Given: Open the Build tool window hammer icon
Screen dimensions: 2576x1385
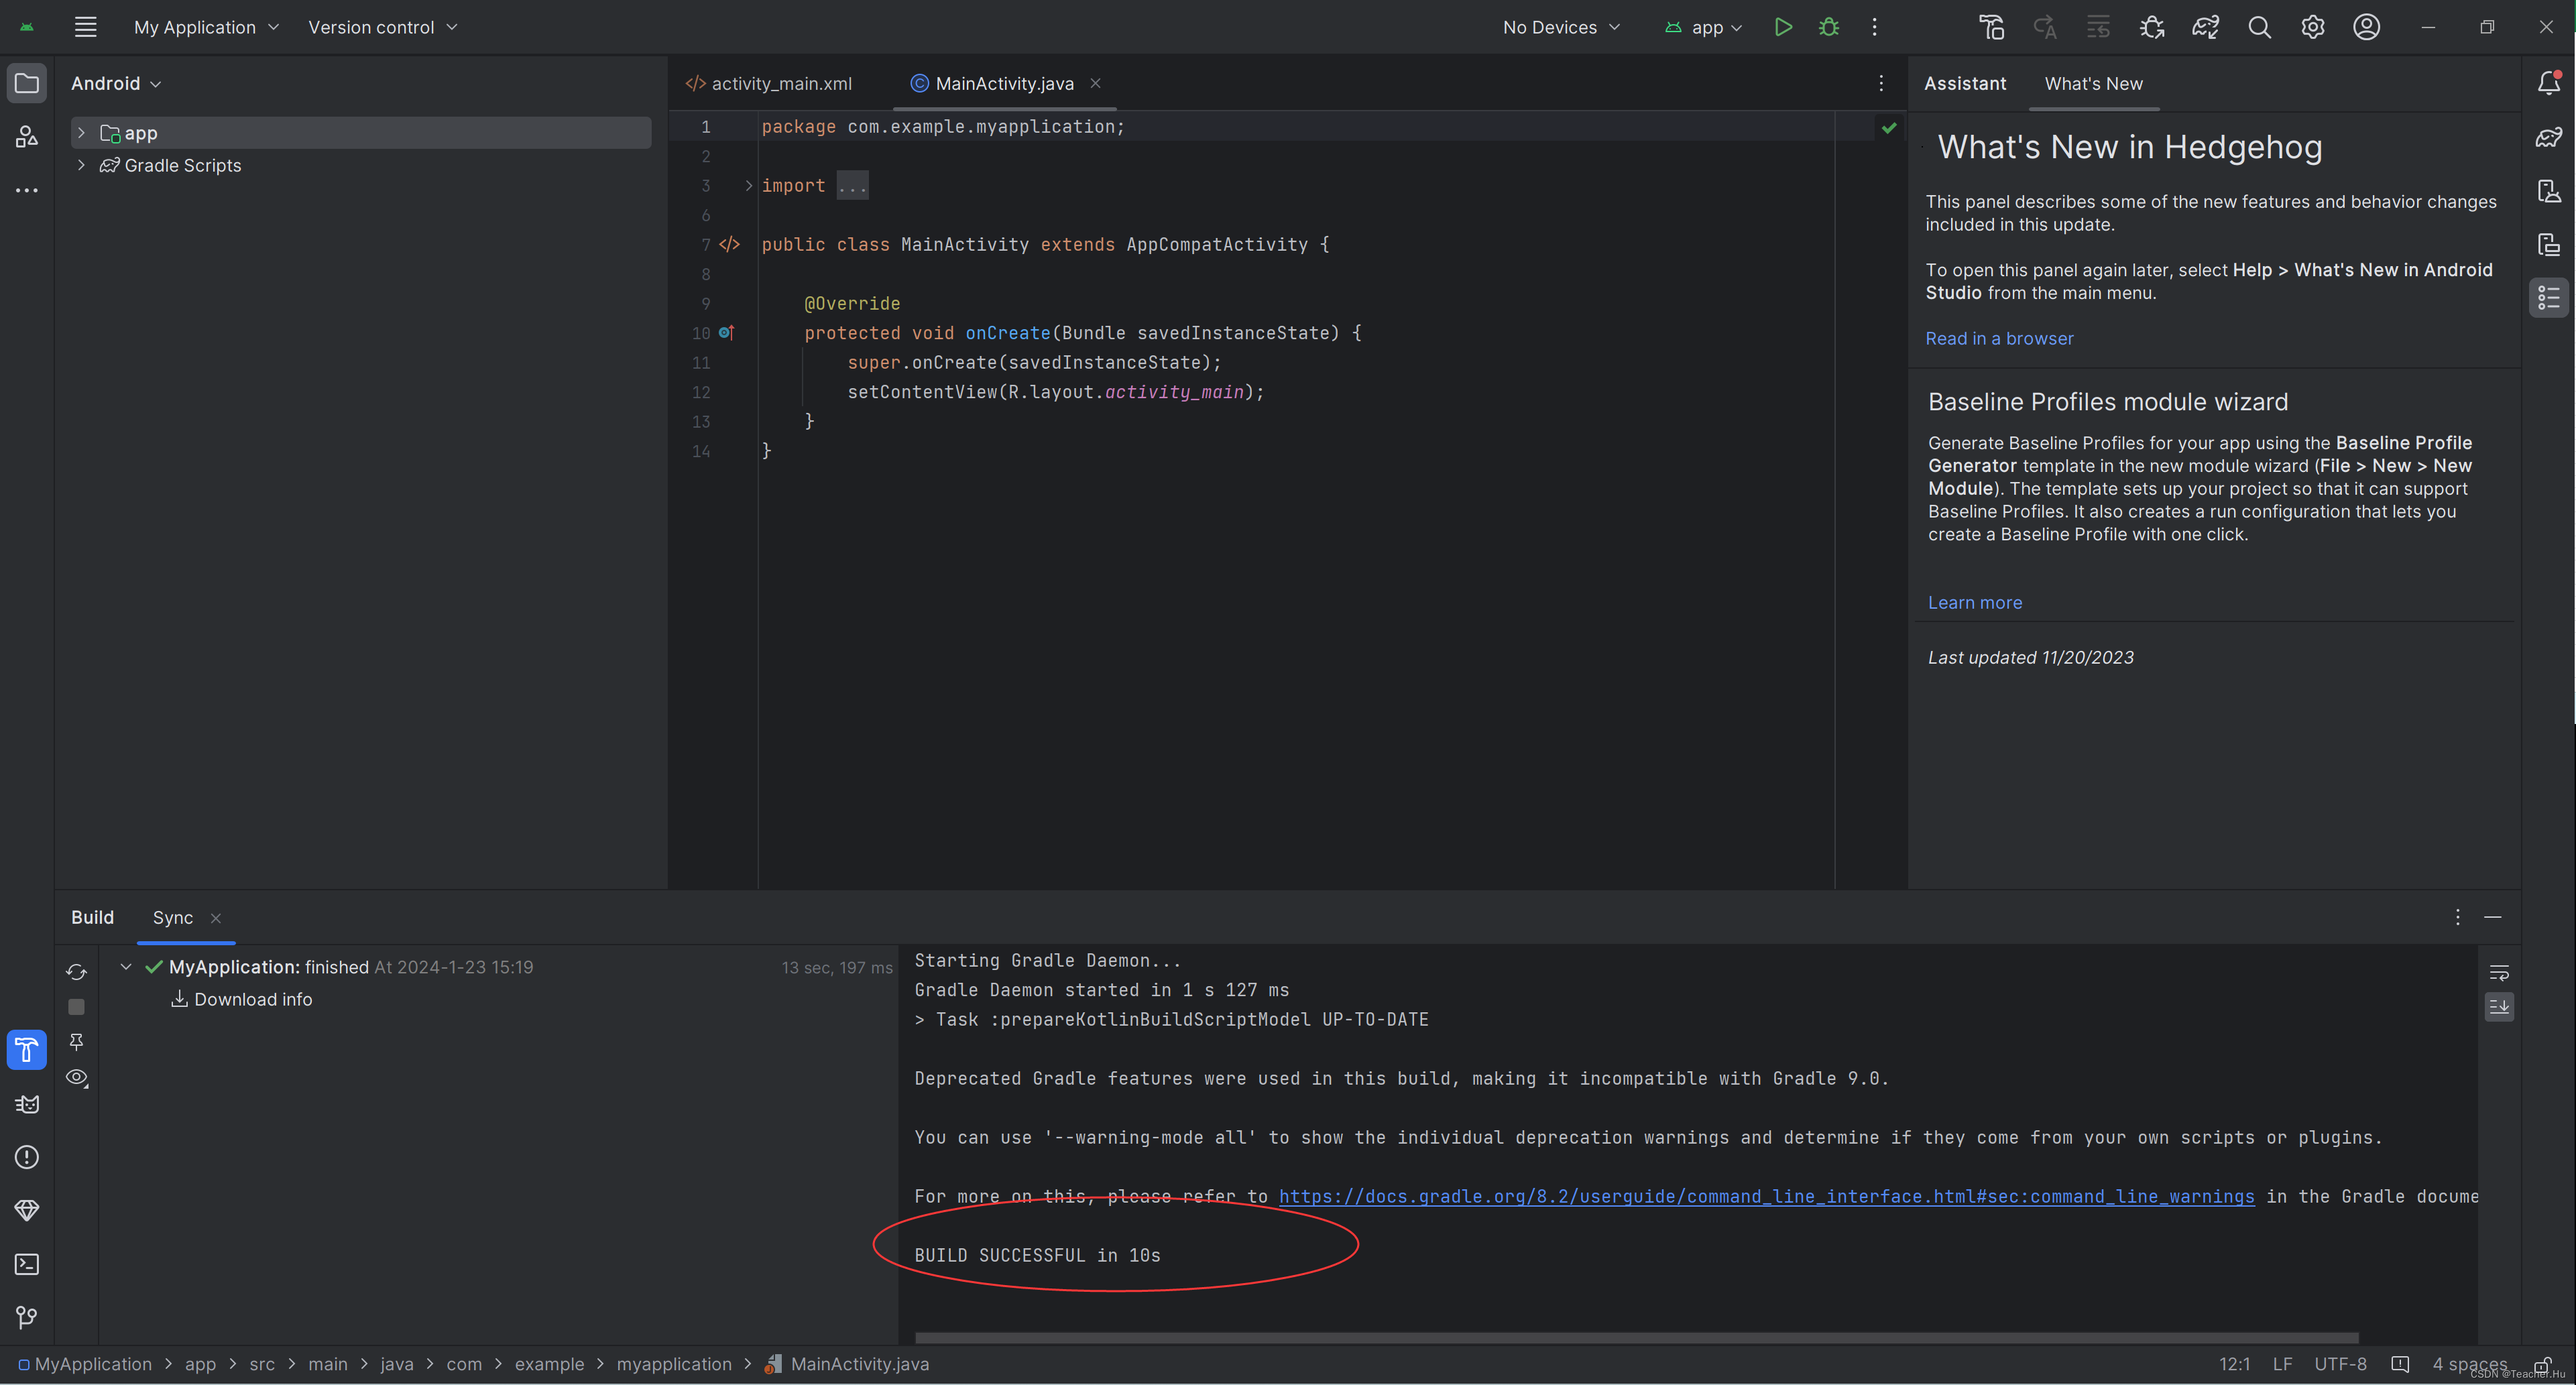Looking at the screenshot, I should click(27, 1050).
